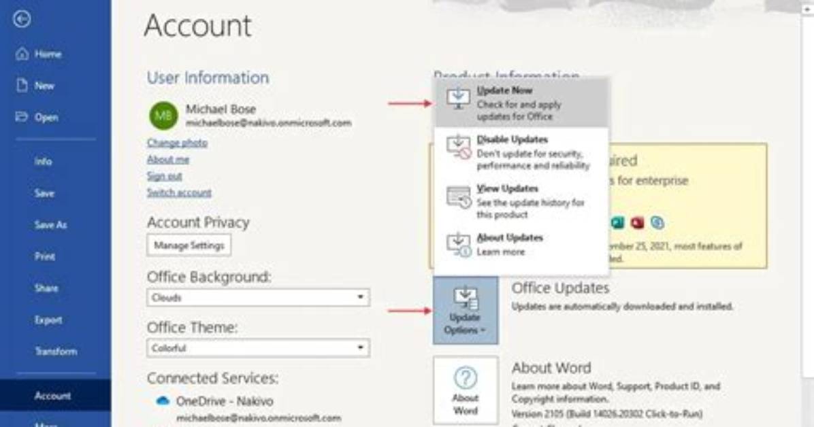Click the Open folder icon
Image resolution: width=814 pixels, height=427 pixels.
click(21, 117)
